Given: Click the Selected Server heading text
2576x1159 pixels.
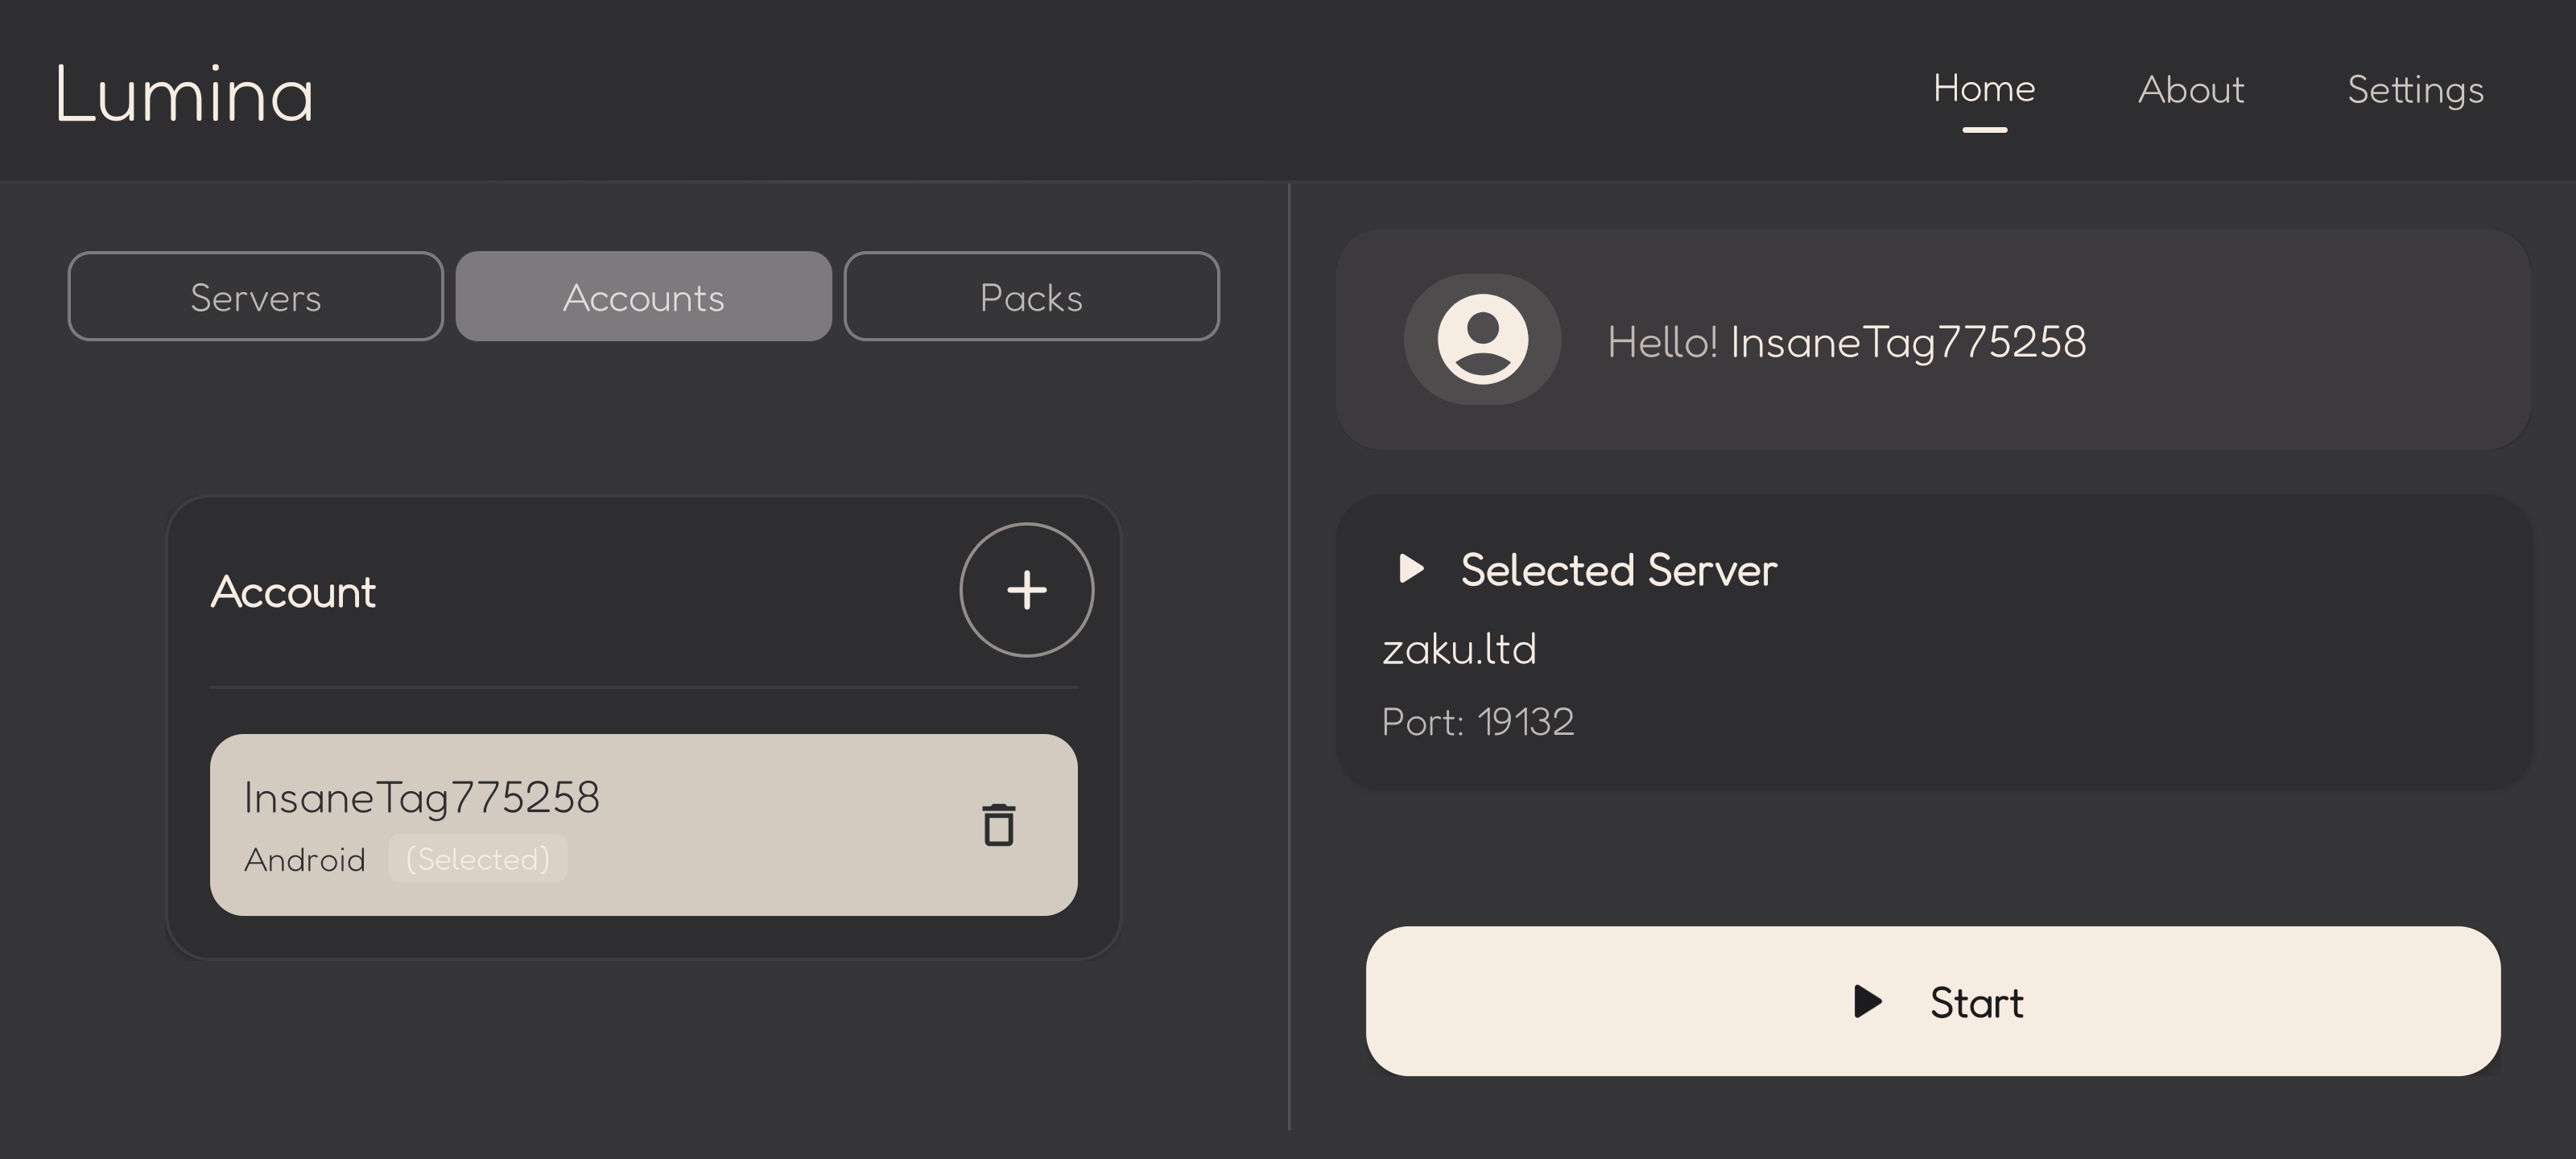Looking at the screenshot, I should coord(1619,570).
